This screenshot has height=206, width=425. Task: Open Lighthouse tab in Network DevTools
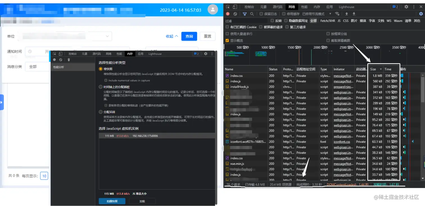(346, 7)
